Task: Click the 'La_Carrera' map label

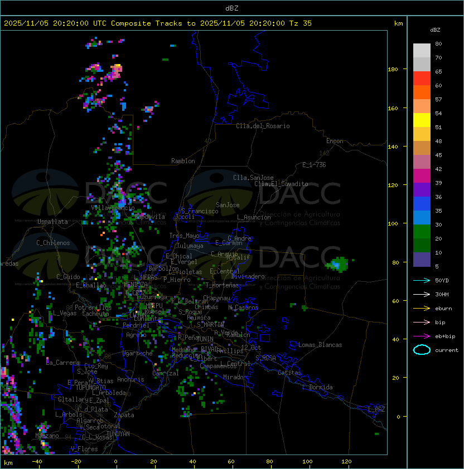Action: 63,363
